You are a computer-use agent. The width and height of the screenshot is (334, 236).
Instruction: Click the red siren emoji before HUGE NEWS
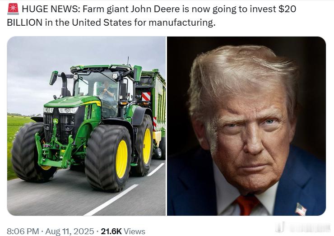[13, 9]
